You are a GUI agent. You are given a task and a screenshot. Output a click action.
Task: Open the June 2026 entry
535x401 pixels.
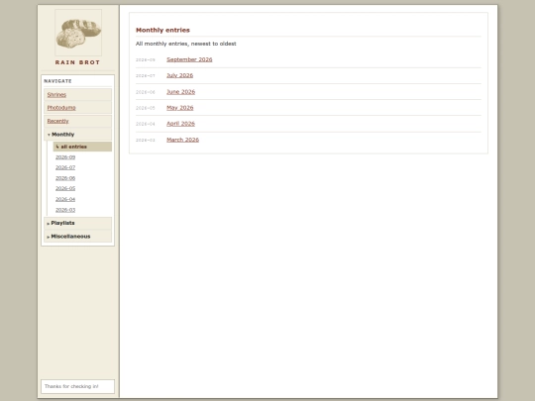pos(181,92)
